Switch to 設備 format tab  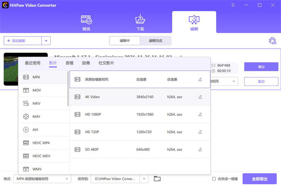86,63
